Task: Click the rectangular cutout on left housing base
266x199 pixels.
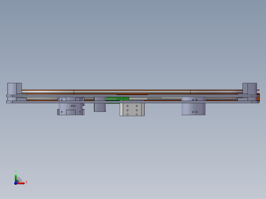Action: coord(71,112)
